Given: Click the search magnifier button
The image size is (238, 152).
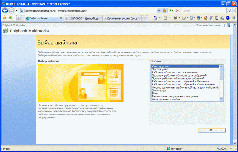Looking at the screenshot, I should 230,11.
